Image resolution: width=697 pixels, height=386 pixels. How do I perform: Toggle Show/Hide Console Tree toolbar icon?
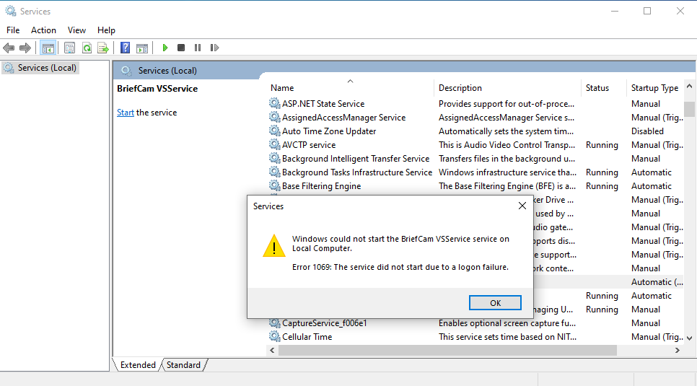tap(48, 48)
